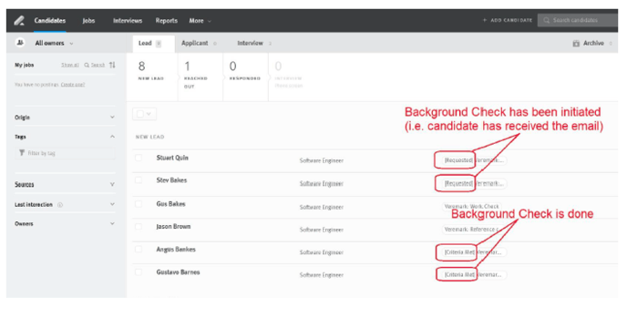Click the plus icon beside Add Candidate
Image resolution: width=627 pixels, height=328 pixels.
pos(485,20)
